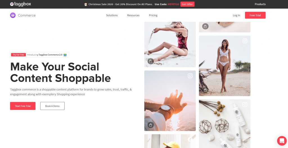Expand the Products menu in top bar
Viewport: 288px width, 148px height.
coord(260,4)
